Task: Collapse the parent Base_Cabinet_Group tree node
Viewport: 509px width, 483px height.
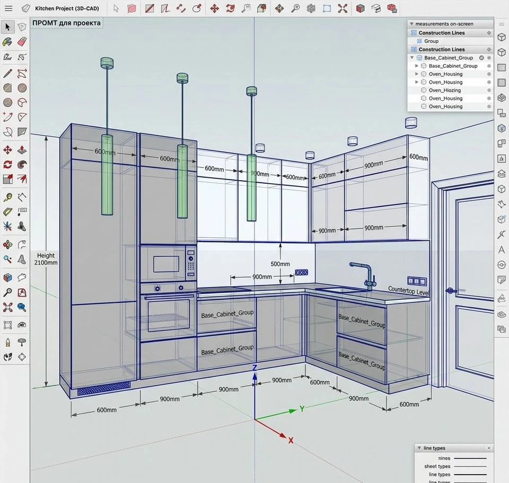Action: point(412,58)
